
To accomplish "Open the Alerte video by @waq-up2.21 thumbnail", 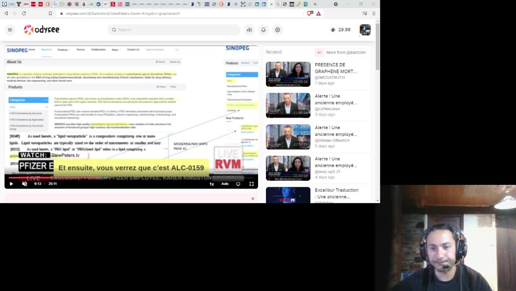I will tap(288, 168).
